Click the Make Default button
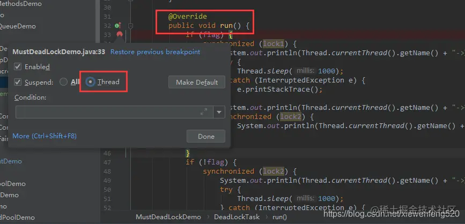The height and width of the screenshot is (224, 465). click(x=197, y=82)
